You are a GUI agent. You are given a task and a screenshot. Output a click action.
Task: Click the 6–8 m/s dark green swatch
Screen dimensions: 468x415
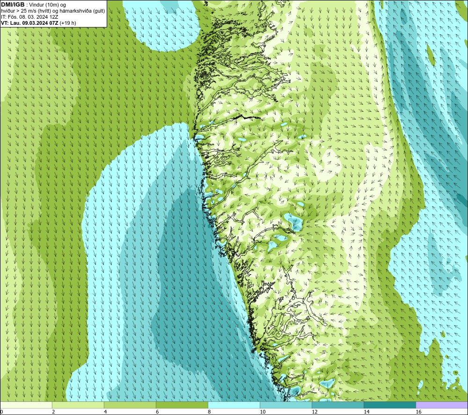[x=182, y=405]
